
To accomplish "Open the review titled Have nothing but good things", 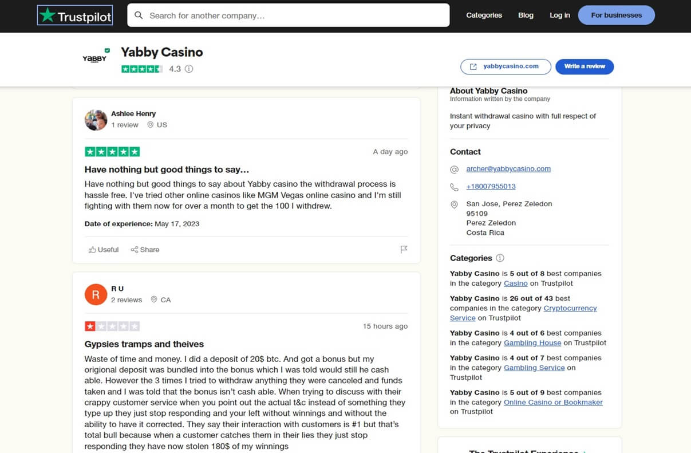I will pos(167,170).
